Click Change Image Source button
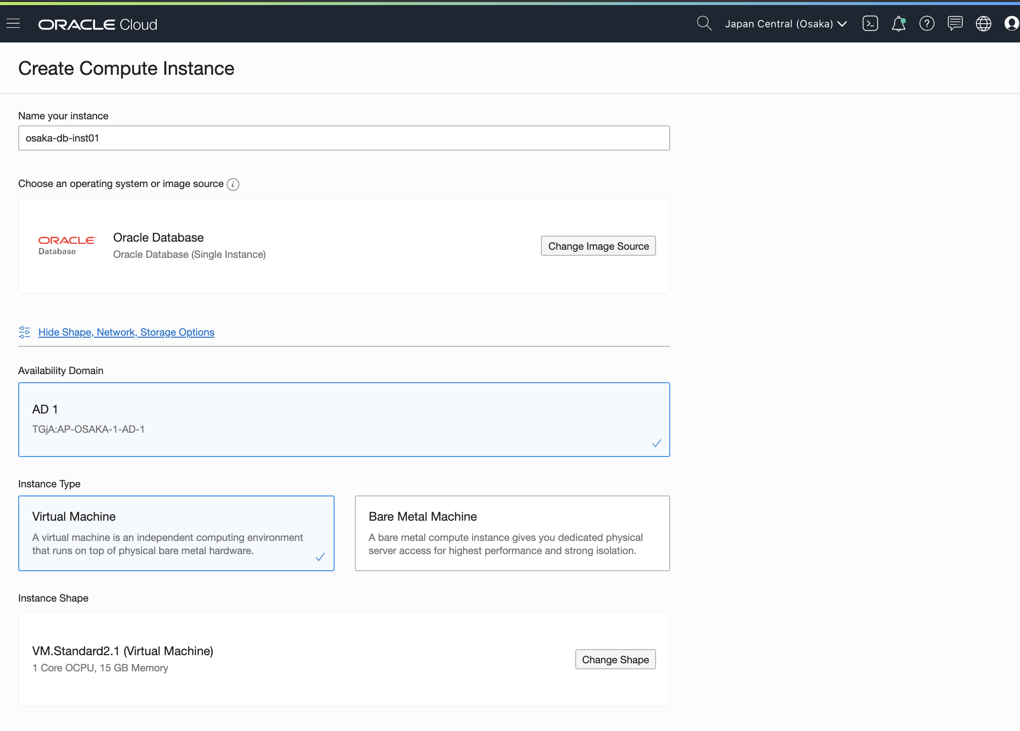1020x731 pixels. pos(598,246)
